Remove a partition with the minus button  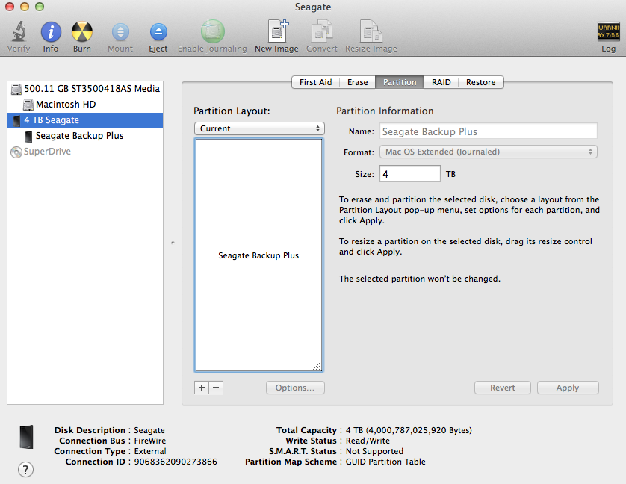pos(216,388)
